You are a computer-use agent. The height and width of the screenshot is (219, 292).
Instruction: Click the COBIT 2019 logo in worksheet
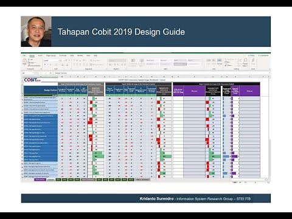pyautogui.click(x=32, y=80)
